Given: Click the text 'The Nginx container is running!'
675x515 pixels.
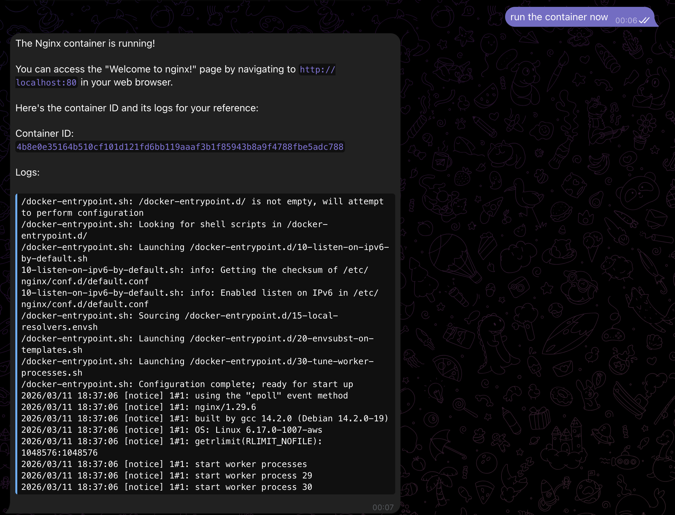Looking at the screenshot, I should coord(85,43).
